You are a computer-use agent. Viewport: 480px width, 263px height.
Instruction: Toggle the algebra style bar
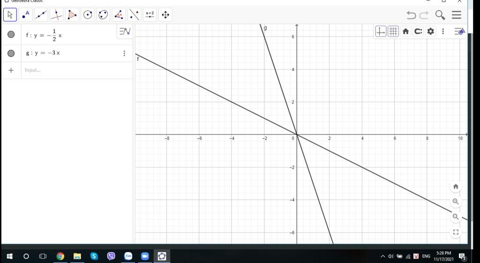pyautogui.click(x=125, y=31)
